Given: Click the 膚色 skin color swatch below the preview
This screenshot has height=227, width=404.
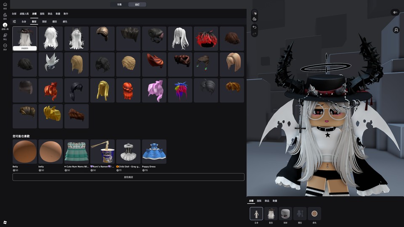Looking at the screenshot, I should (314, 214).
